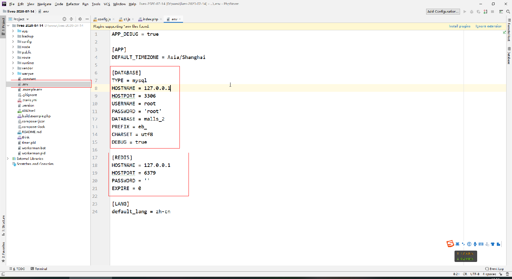This screenshot has width=512, height=279.
Task: Expand the public folder
Action: pyautogui.click(x=13, y=52)
